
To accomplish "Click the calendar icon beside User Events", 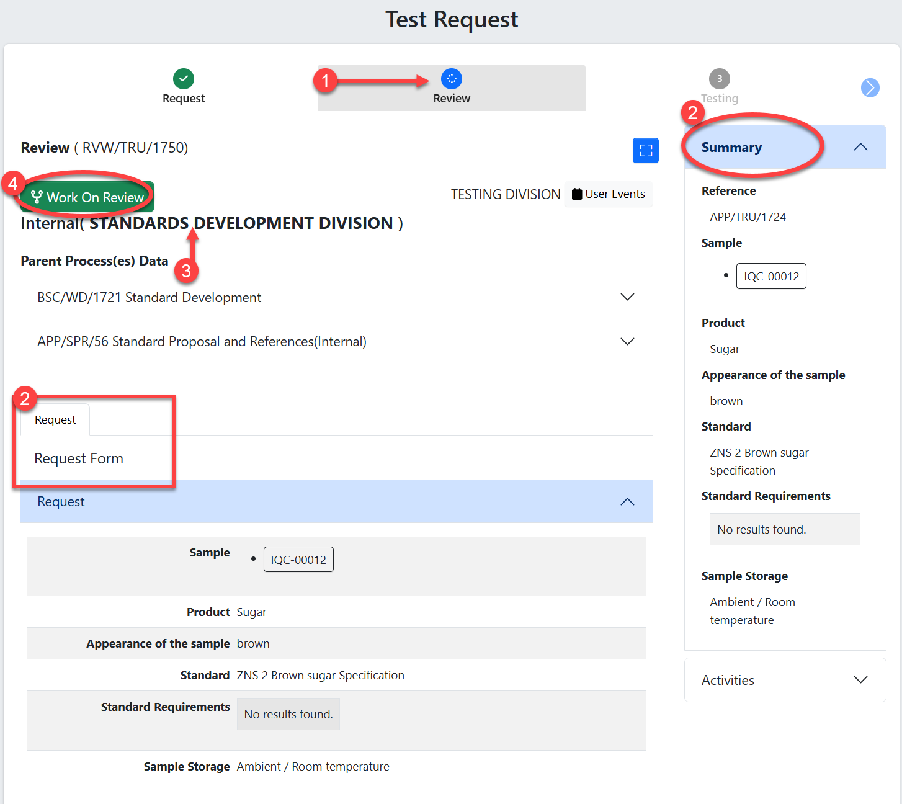I will click(577, 194).
